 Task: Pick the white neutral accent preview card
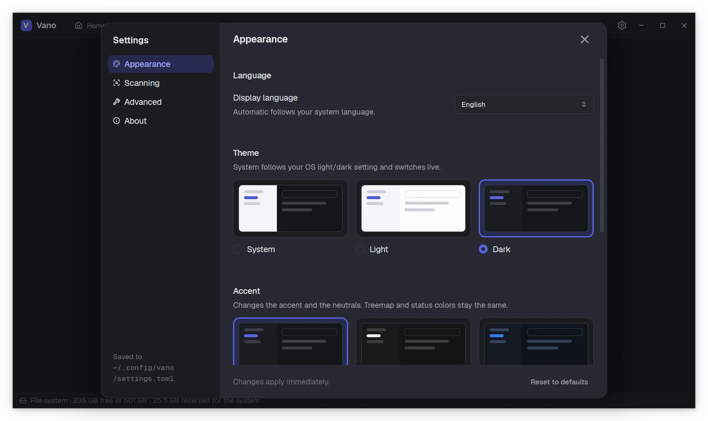[x=413, y=341]
